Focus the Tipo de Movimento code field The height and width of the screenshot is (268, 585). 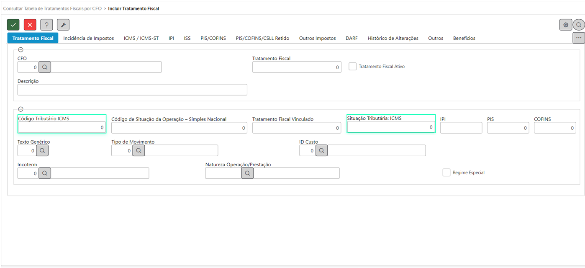click(122, 150)
